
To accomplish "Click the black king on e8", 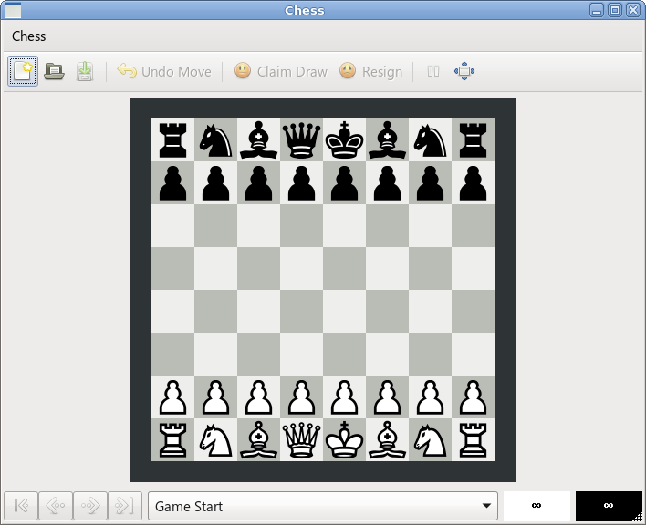I will 344,139.
